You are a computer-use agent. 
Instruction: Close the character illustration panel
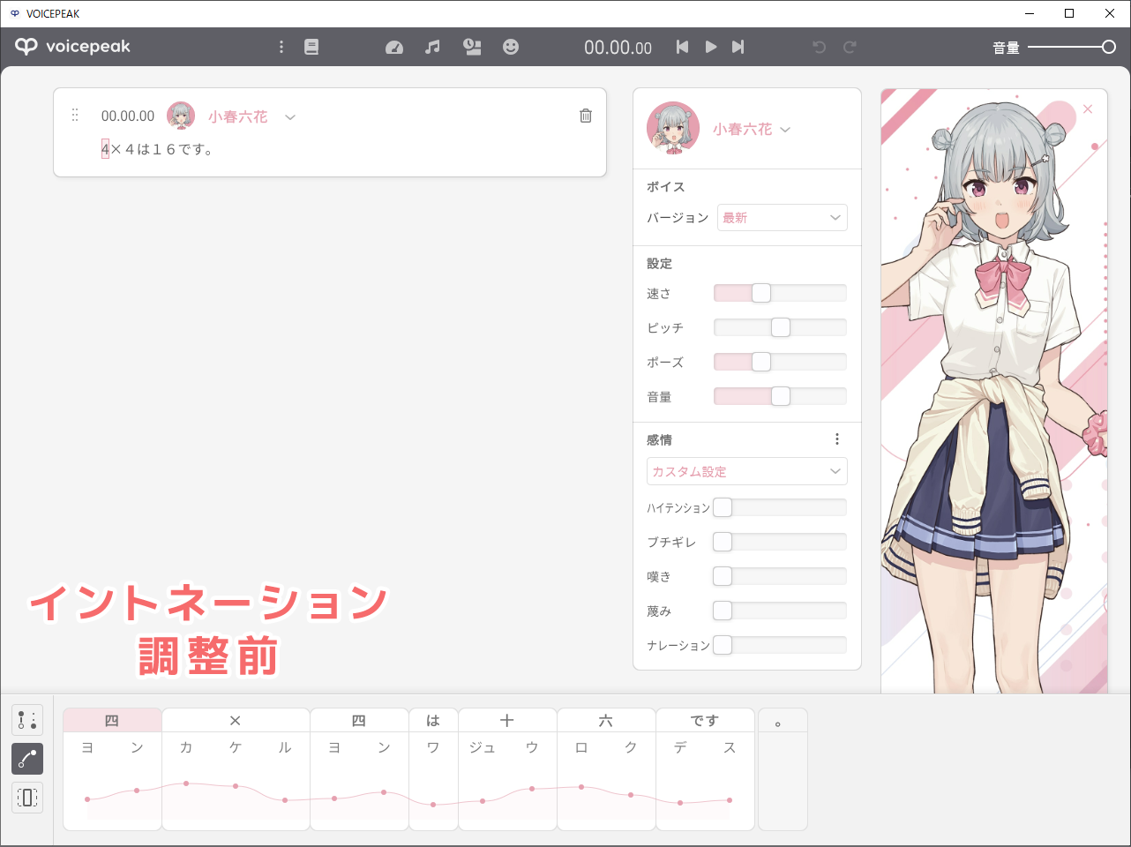pyautogui.click(x=1088, y=109)
